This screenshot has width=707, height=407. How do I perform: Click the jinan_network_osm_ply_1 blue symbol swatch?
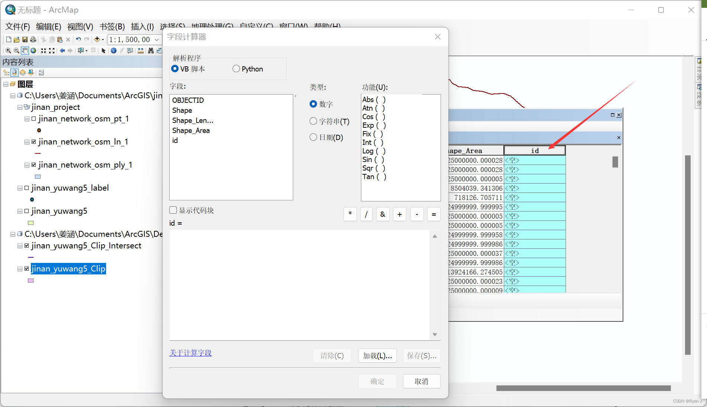point(38,177)
